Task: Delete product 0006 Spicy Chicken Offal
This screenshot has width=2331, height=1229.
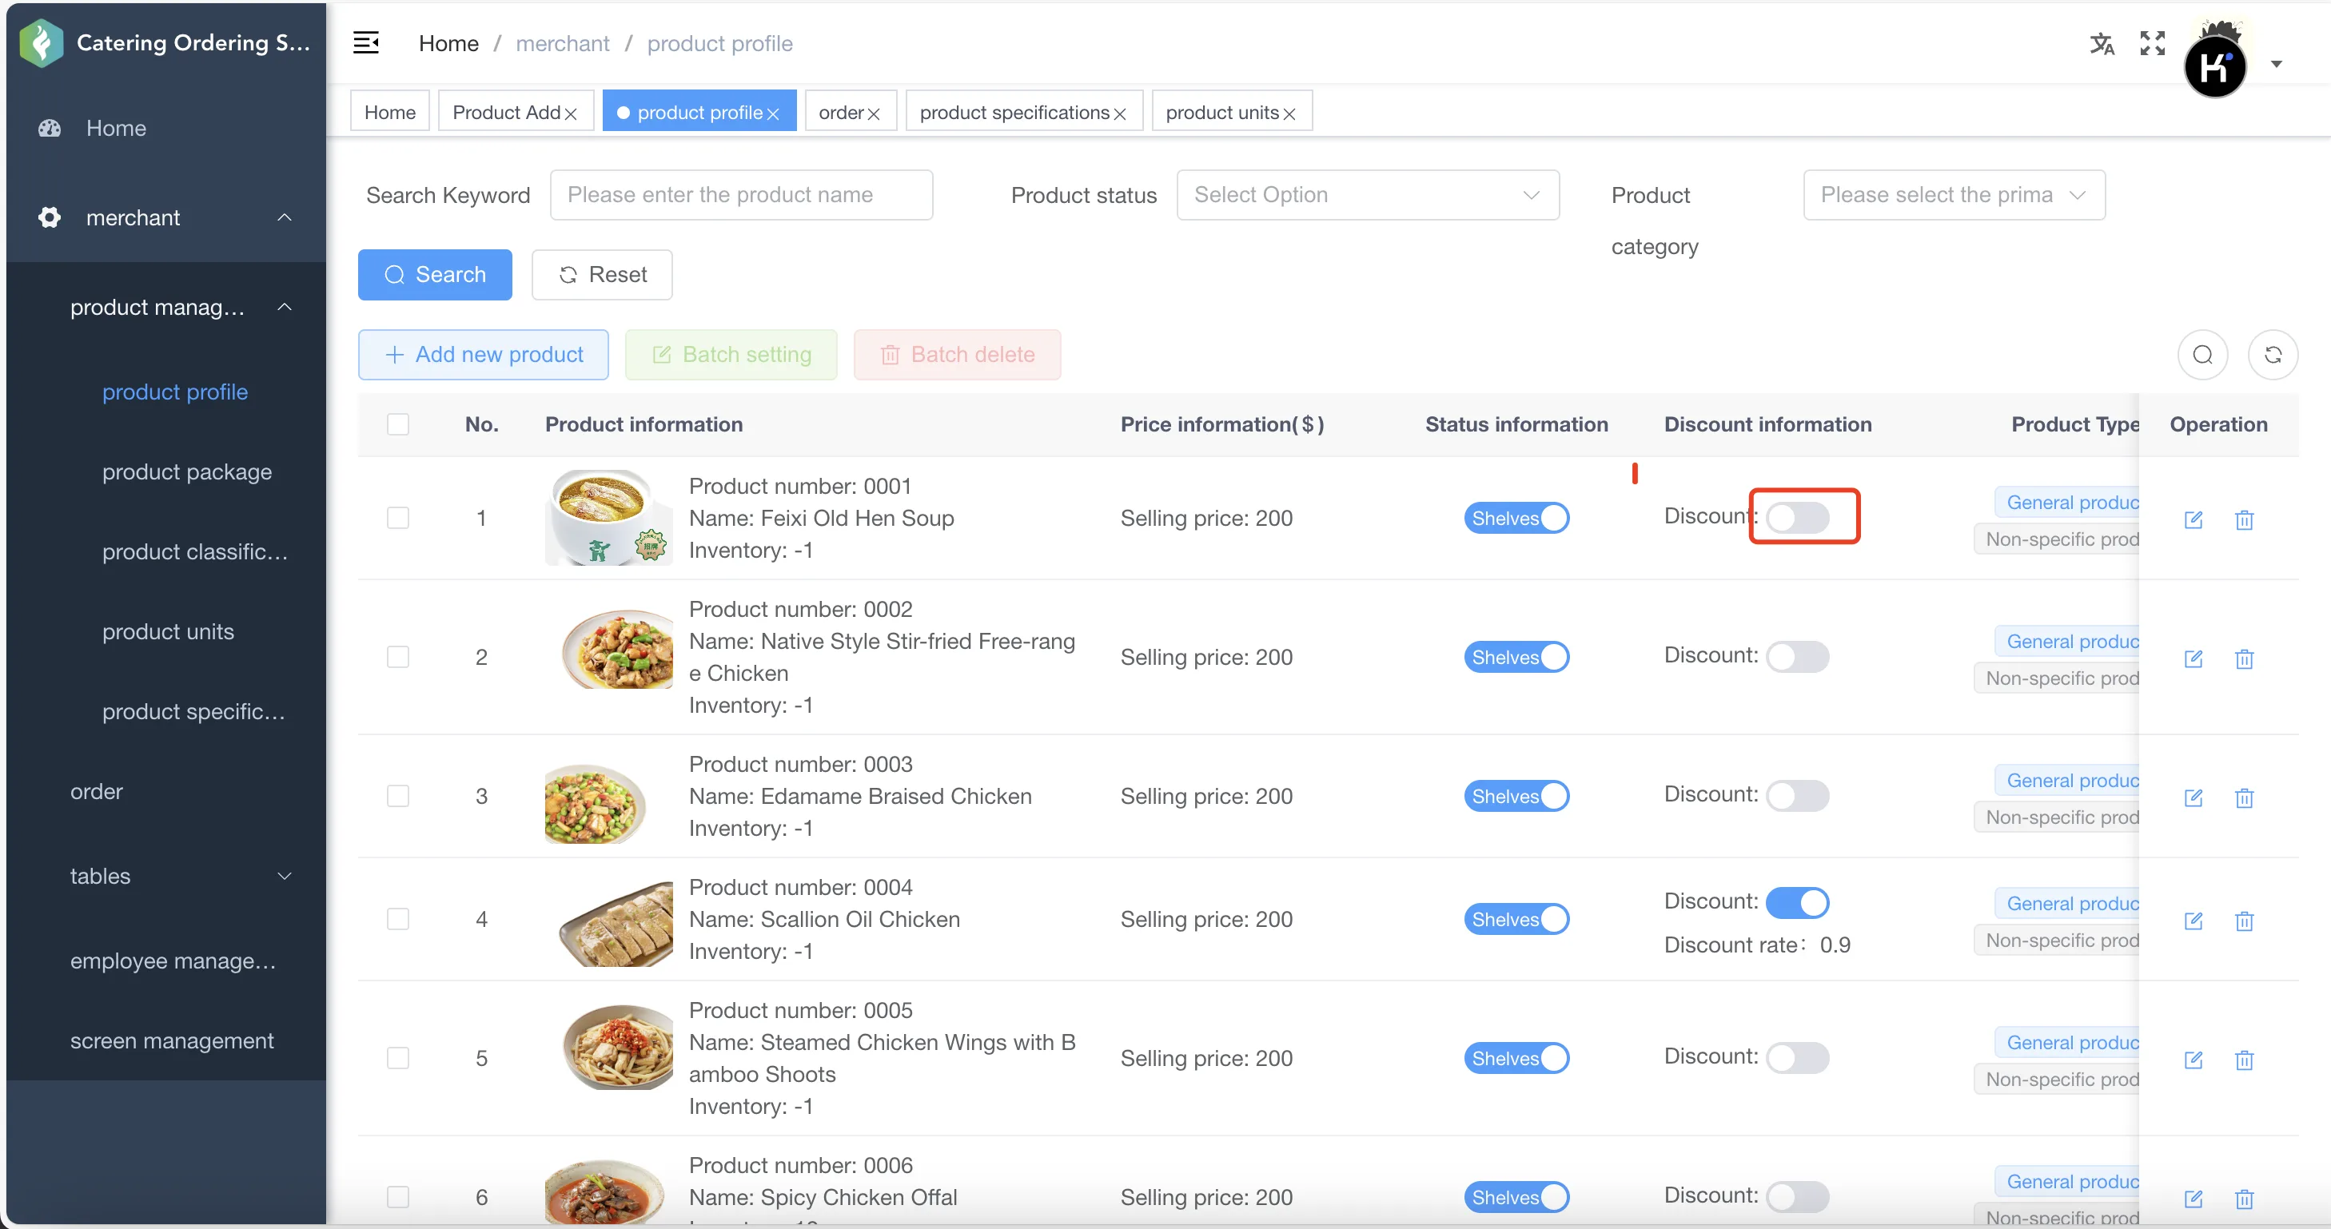Action: coord(2244,1199)
